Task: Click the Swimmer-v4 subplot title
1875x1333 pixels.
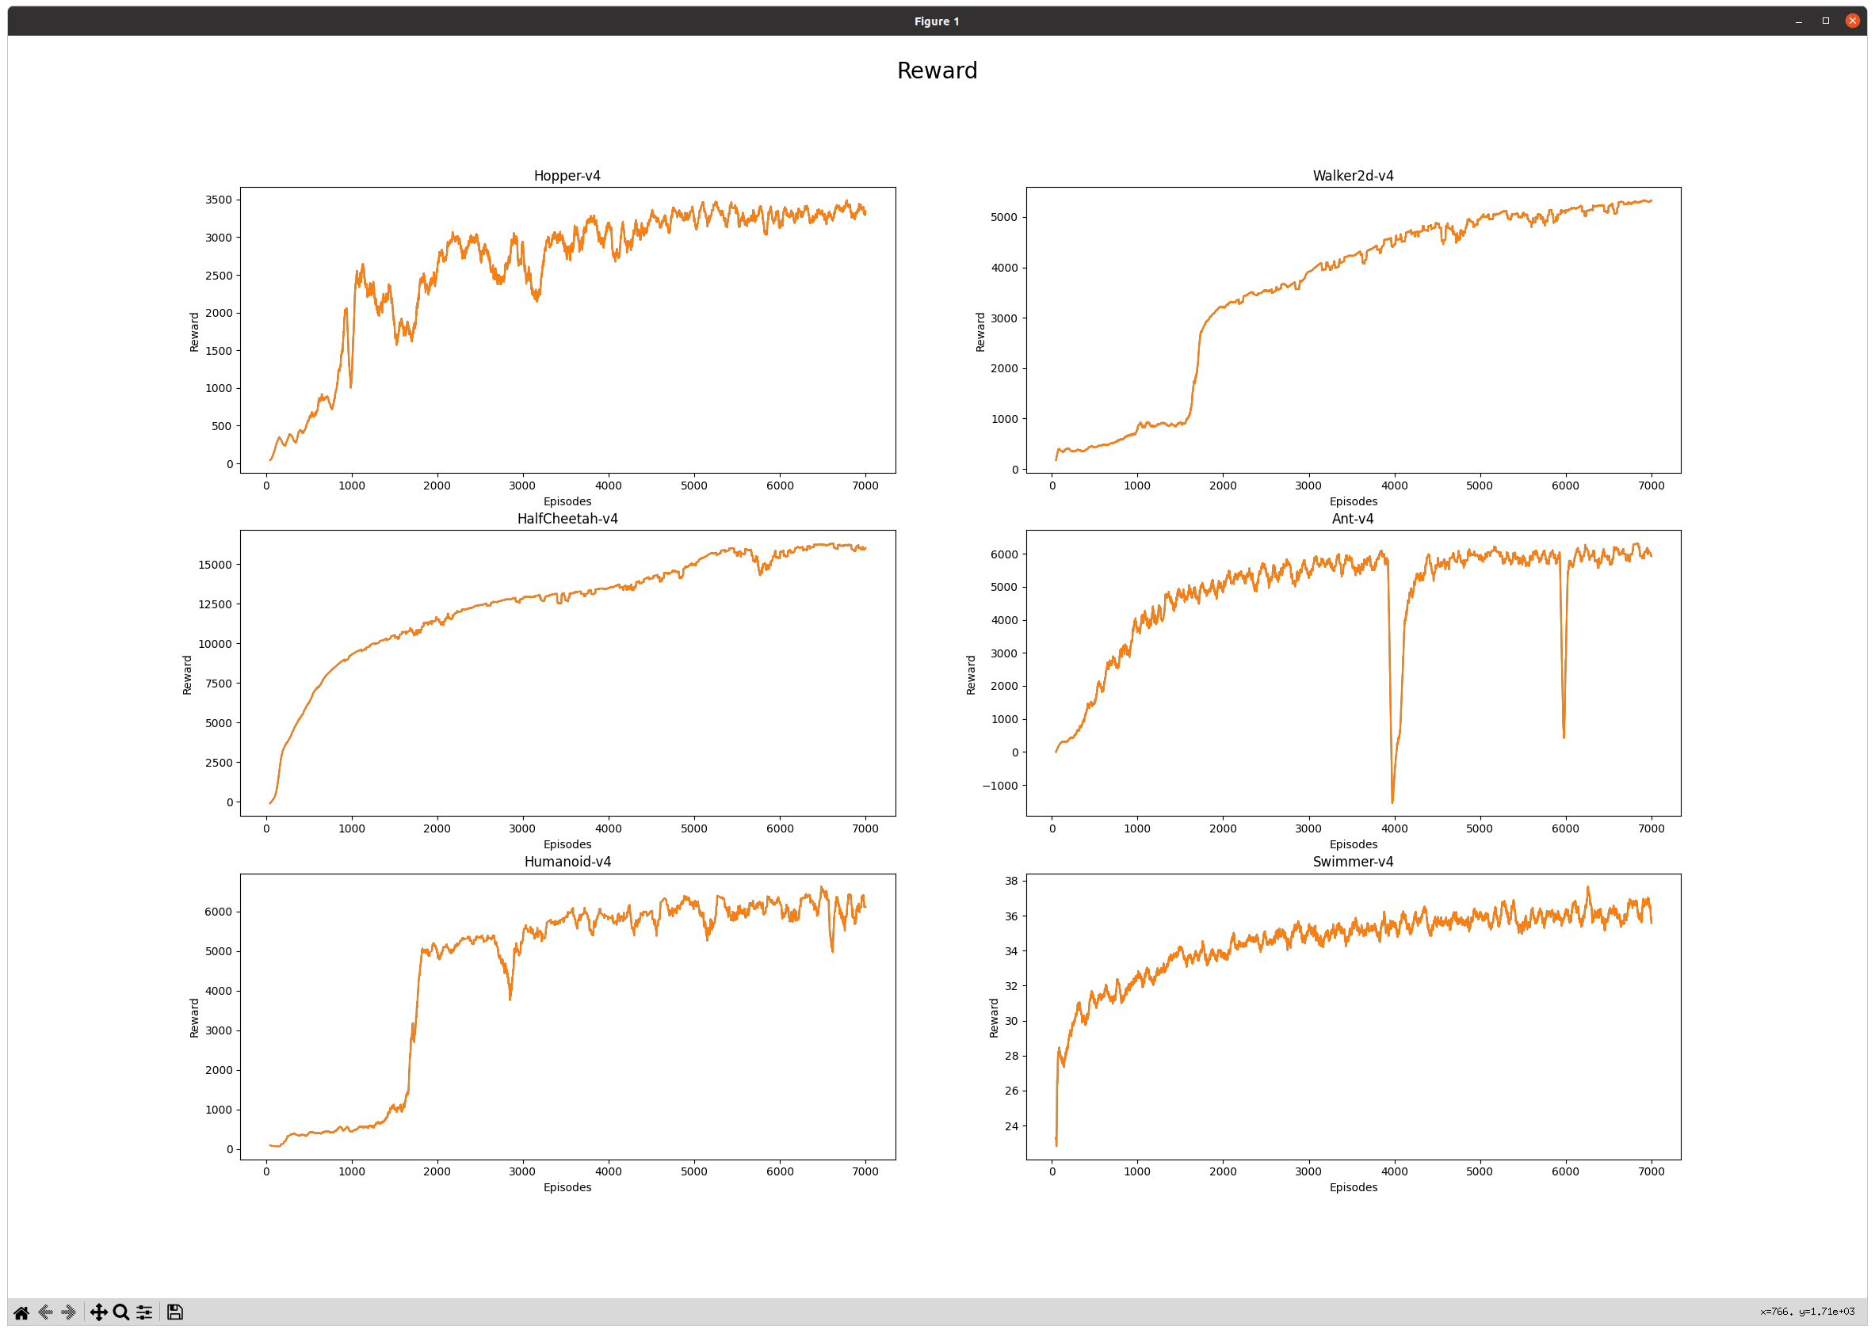Action: tap(1353, 862)
